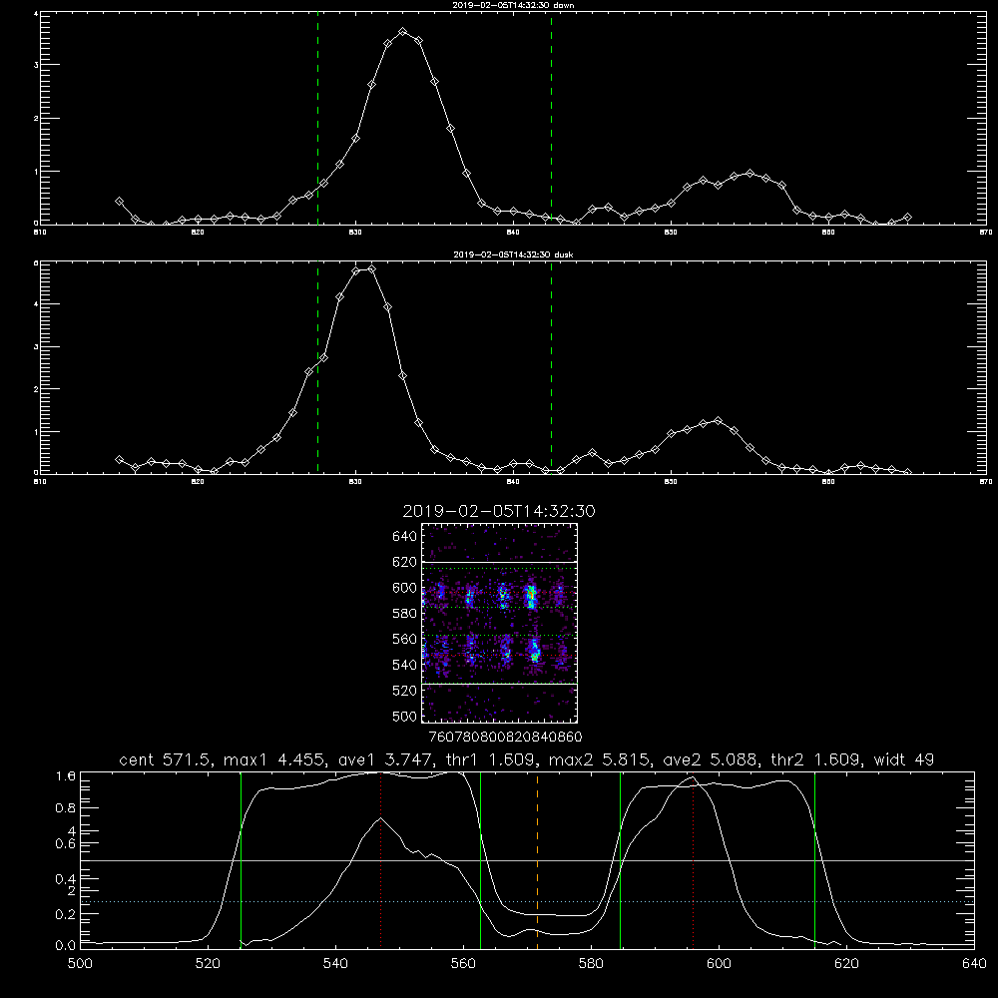Click the bottom plot x-axis label 580
Image resolution: width=998 pixels, height=998 pixels.
tap(591, 964)
